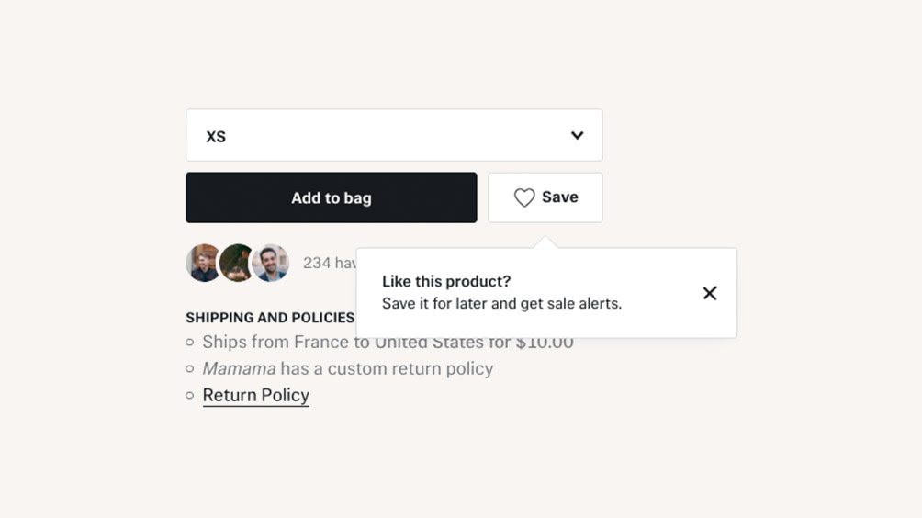
Task: Click the Ships from France shipping line
Action: tap(388, 342)
